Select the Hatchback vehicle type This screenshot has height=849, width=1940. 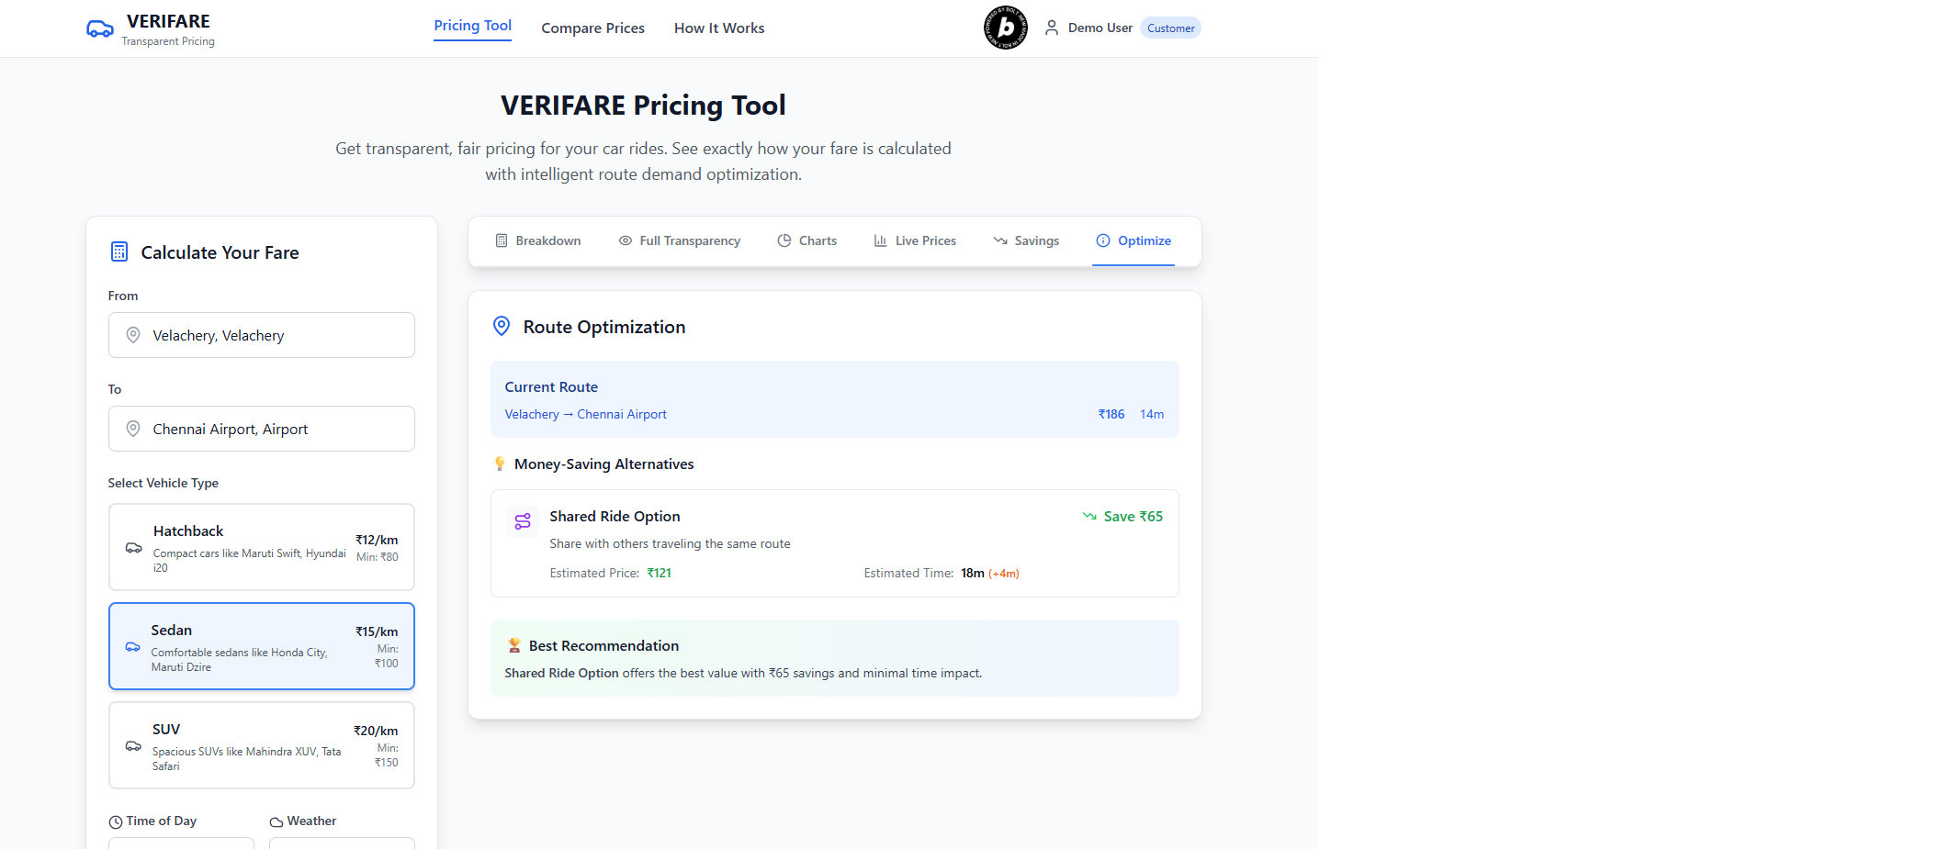tap(262, 547)
